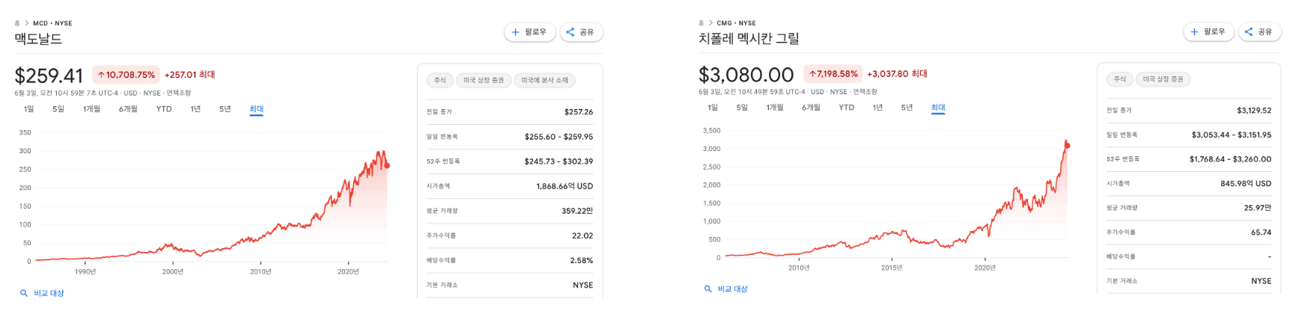The image size is (1293, 317).
Task: Open 비교 대상 search under McDonald's chart
Action: point(43,293)
